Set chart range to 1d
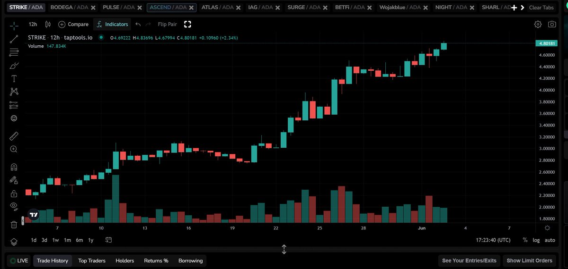Screen dimensions: 568x269 pyautogui.click(x=34, y=240)
